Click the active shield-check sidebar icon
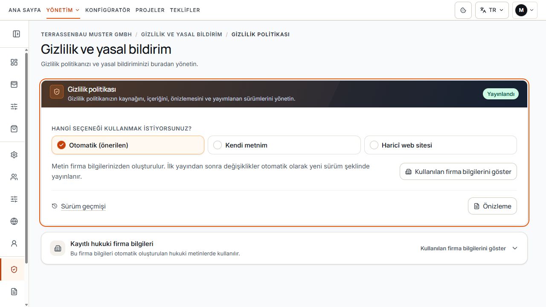Image resolution: width=546 pixels, height=307 pixels. click(x=14, y=269)
